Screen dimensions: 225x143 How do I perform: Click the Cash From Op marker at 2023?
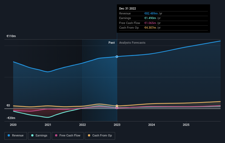(x=117, y=106)
